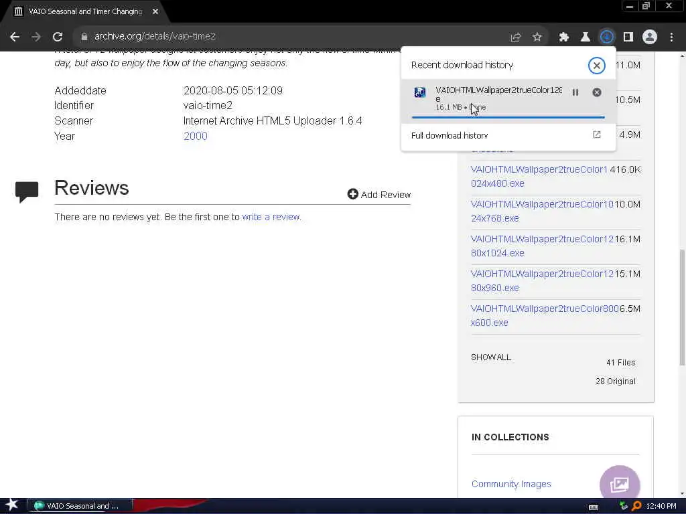Bookmark this page with the star
The width and height of the screenshot is (686, 514).
coord(537,37)
